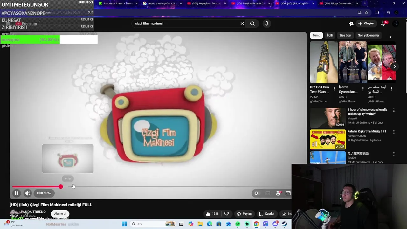Pause the video playback
Viewport: 407px width, 229px height.
click(17, 193)
